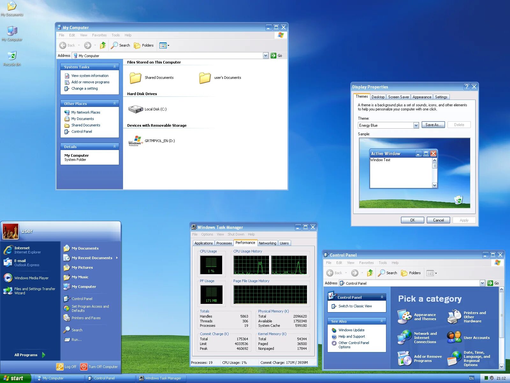The image size is (510, 383).
Task: Click the Save As... theme button
Action: [x=433, y=125]
